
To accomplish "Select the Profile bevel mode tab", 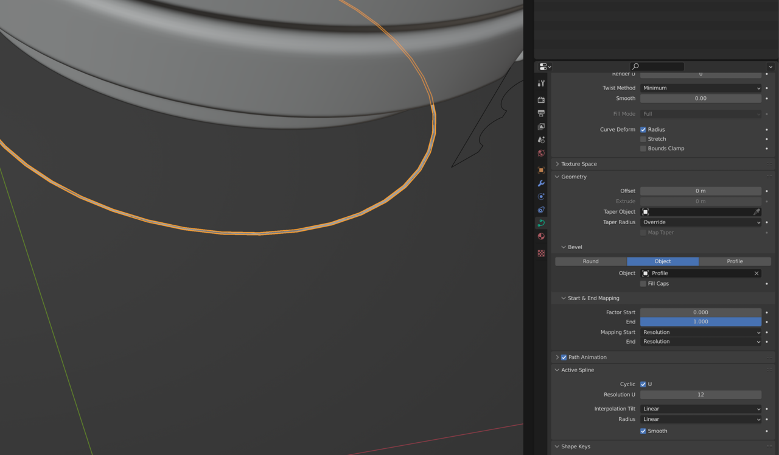I will tap(735, 261).
